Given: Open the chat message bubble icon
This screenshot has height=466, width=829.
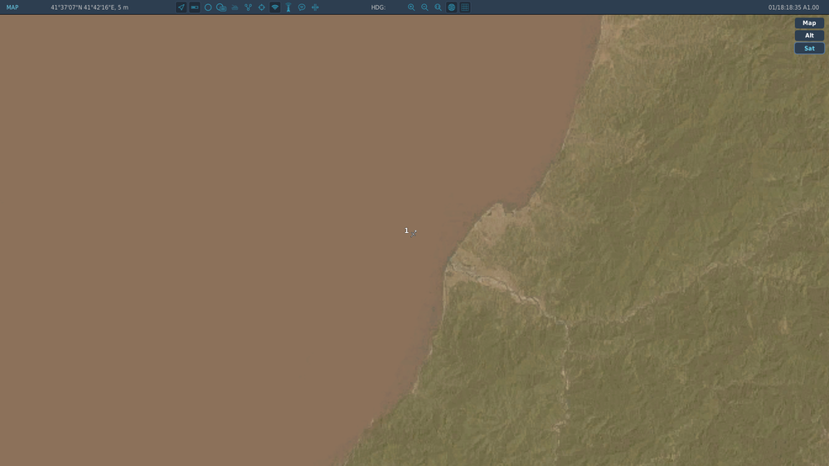Looking at the screenshot, I should (302, 7).
